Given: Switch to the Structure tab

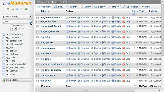Looking at the screenshot, I should (44, 7).
